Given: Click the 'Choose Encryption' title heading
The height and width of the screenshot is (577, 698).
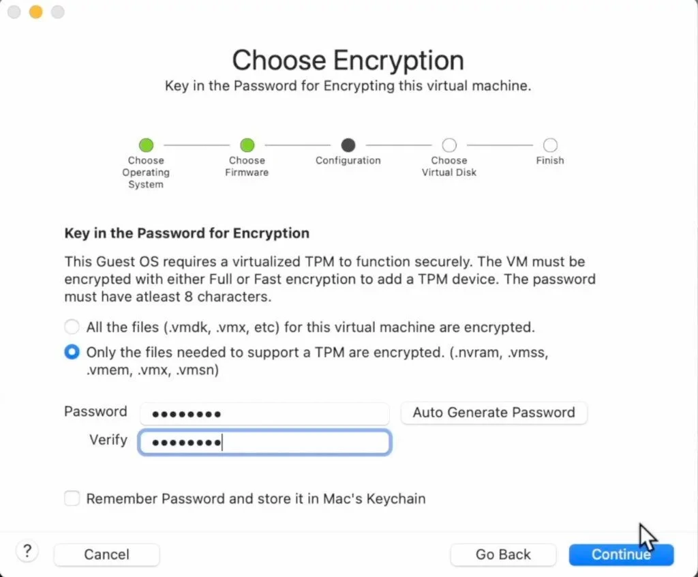Looking at the screenshot, I should (x=348, y=60).
